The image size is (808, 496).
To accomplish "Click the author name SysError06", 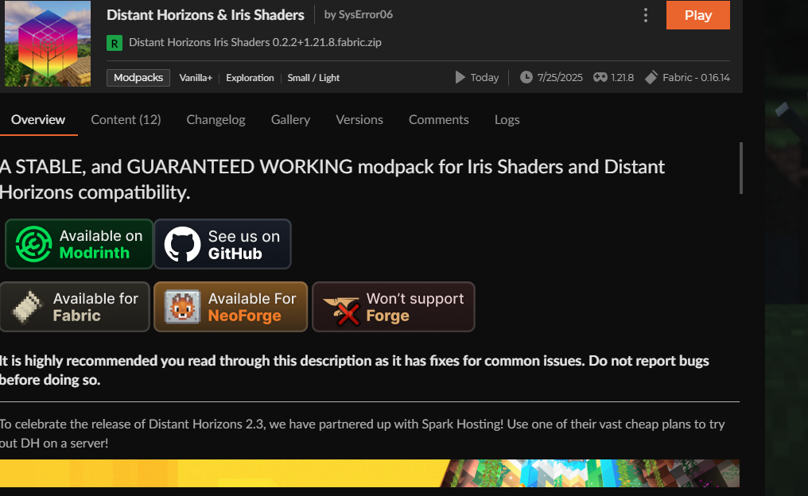I will pyautogui.click(x=365, y=14).
